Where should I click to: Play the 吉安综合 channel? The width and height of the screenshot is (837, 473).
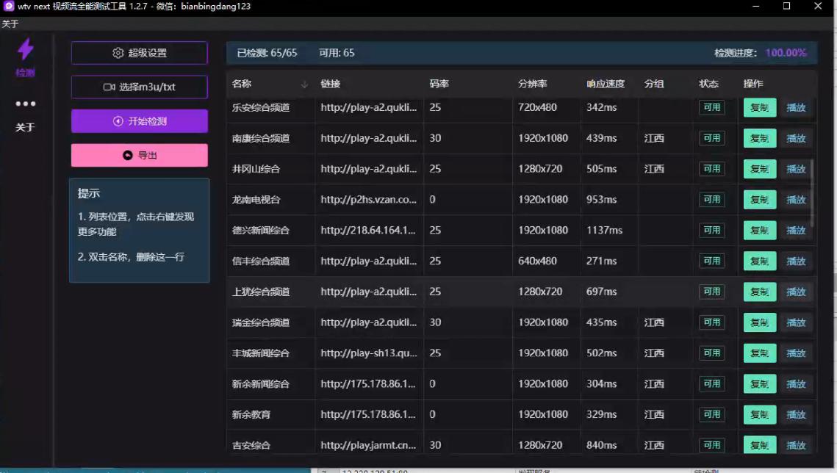click(x=796, y=445)
